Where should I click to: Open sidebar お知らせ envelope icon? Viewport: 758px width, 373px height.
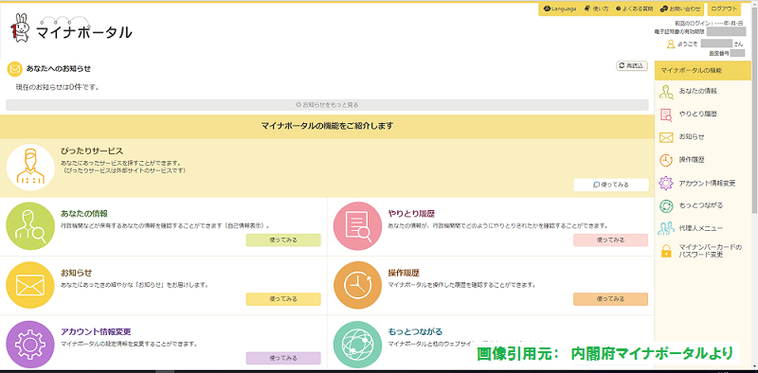[x=666, y=137]
